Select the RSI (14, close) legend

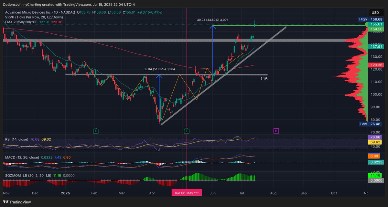[x=16, y=140]
